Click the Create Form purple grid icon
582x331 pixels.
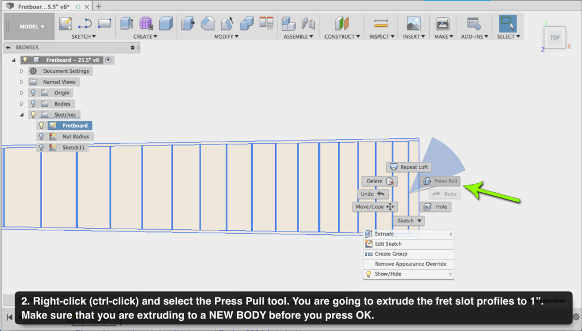tap(147, 24)
